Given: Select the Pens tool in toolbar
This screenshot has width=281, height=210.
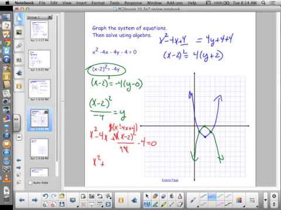Looking at the screenshot, I should click(x=147, y=204).
